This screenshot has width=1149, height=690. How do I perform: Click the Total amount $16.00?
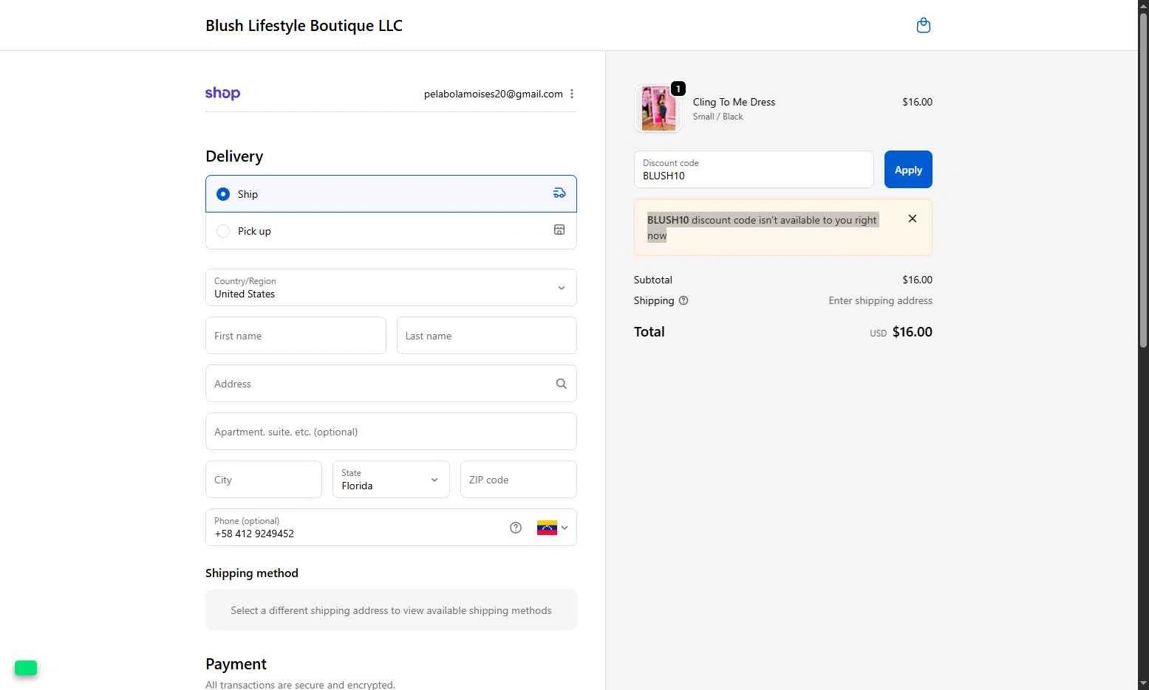tap(913, 332)
